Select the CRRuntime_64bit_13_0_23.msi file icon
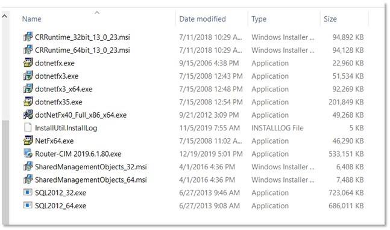The height and width of the screenshot is (230, 390). (x=28, y=50)
